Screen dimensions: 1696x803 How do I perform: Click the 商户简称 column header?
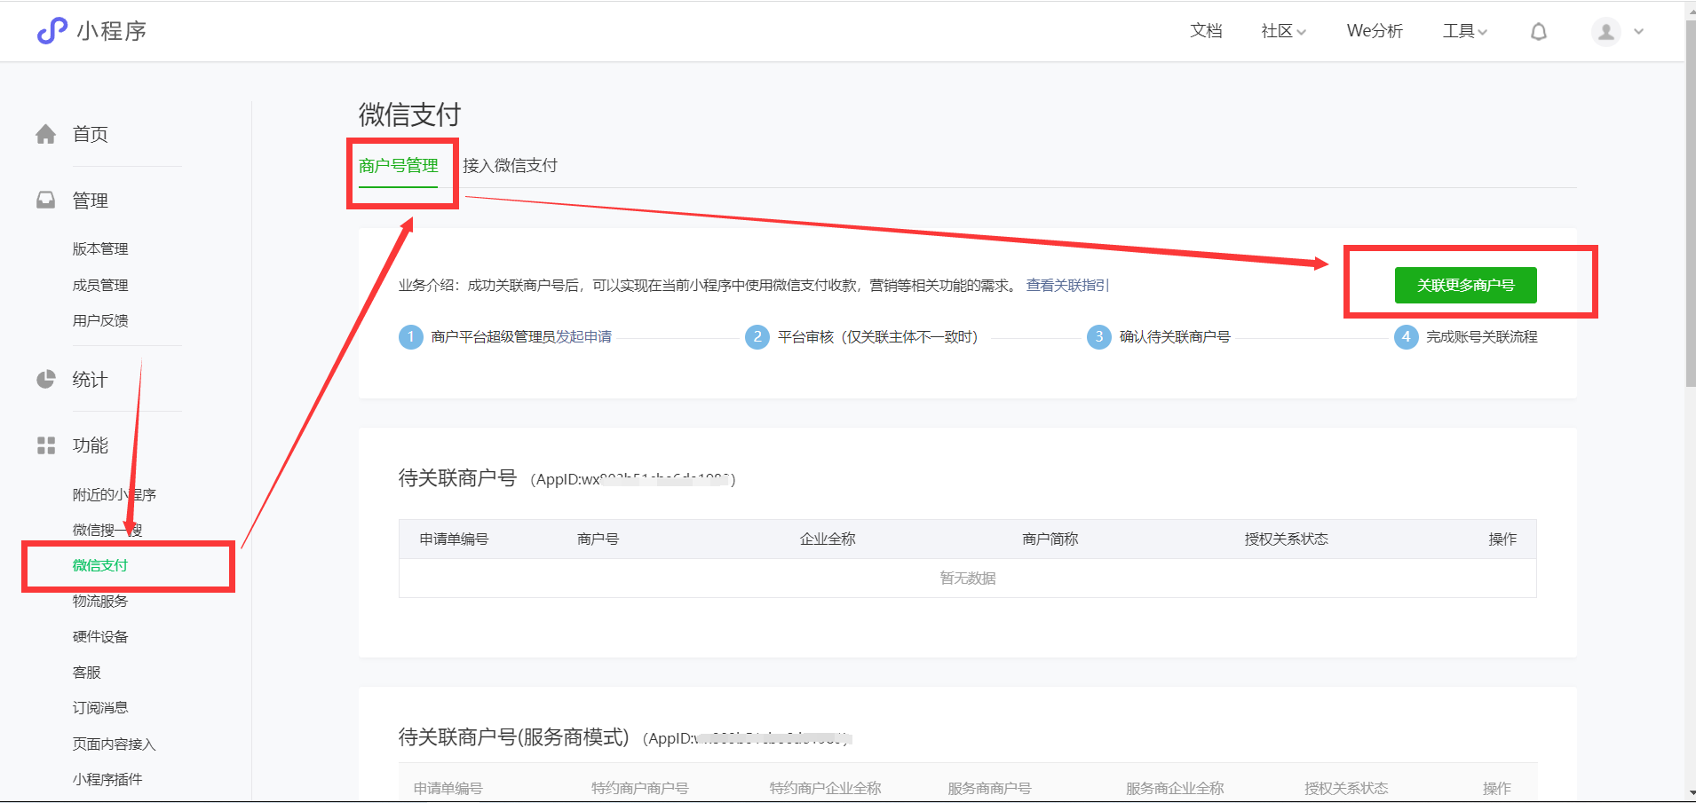1050,539
